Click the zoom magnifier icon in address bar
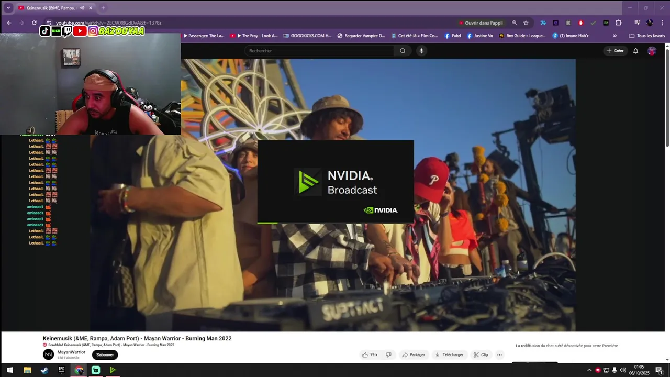This screenshot has width=670, height=377. pyautogui.click(x=515, y=23)
